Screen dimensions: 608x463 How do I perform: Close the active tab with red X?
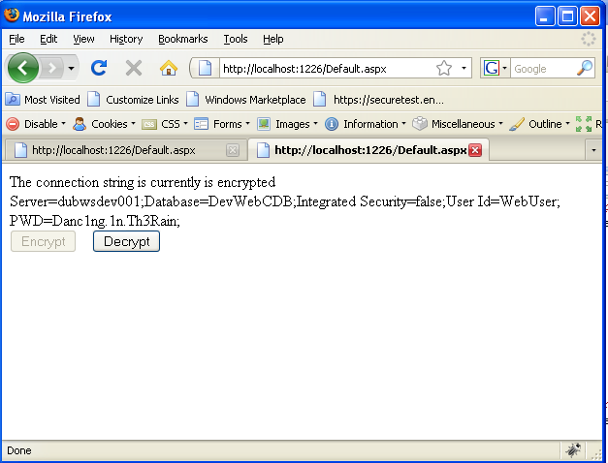click(x=475, y=150)
